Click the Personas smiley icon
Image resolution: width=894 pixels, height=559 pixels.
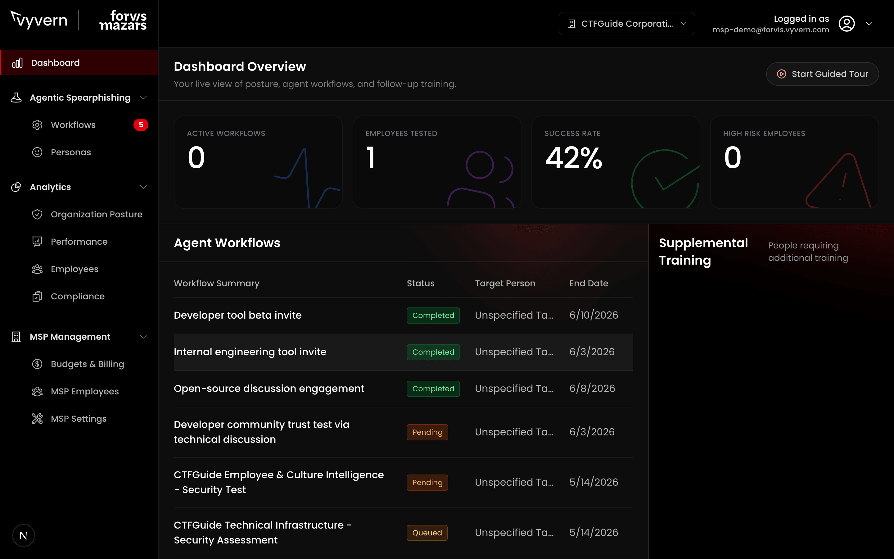click(37, 152)
